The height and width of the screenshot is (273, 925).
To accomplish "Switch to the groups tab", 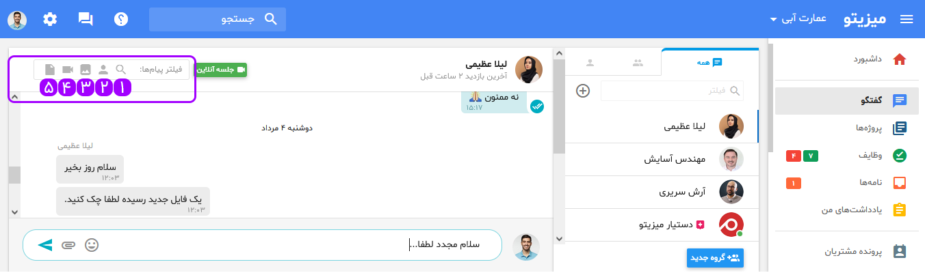I will (x=638, y=63).
